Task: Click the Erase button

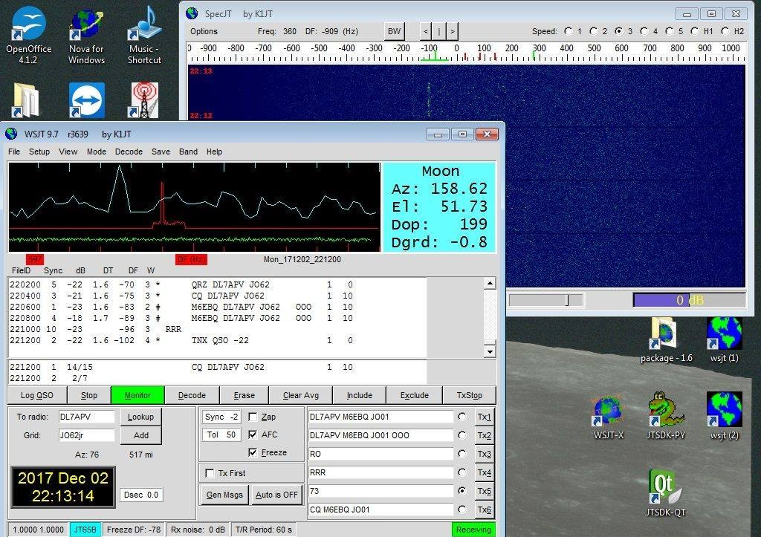Action: 244,395
